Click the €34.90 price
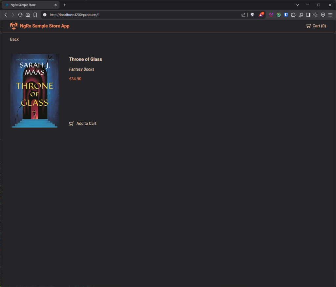Screen dimensions: 336x287 (x=75, y=79)
